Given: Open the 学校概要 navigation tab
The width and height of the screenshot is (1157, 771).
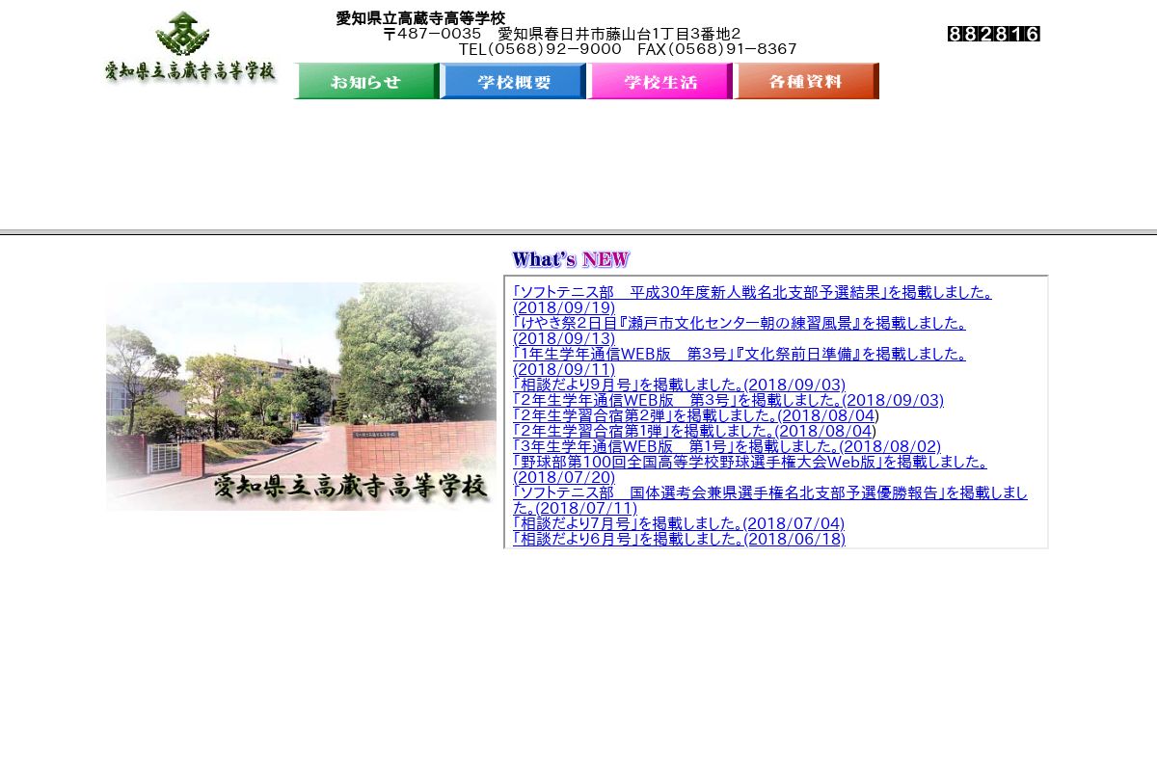Looking at the screenshot, I should click(514, 81).
